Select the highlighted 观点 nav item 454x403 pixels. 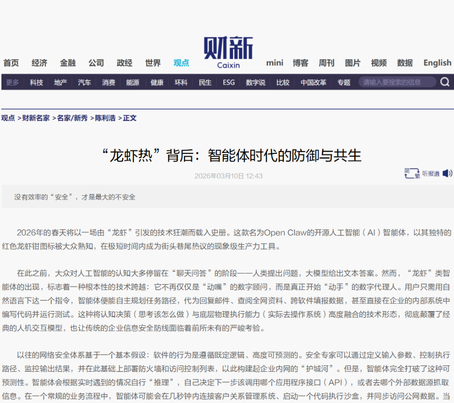(x=181, y=63)
